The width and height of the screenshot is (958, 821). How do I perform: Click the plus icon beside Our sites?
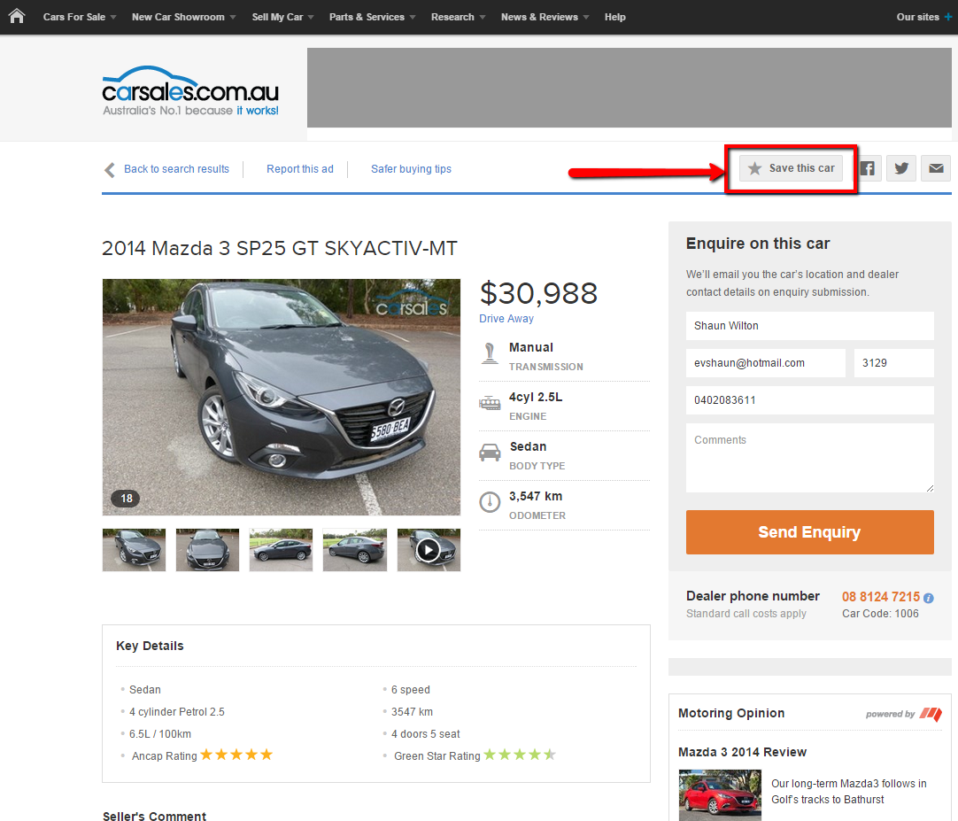(x=947, y=17)
